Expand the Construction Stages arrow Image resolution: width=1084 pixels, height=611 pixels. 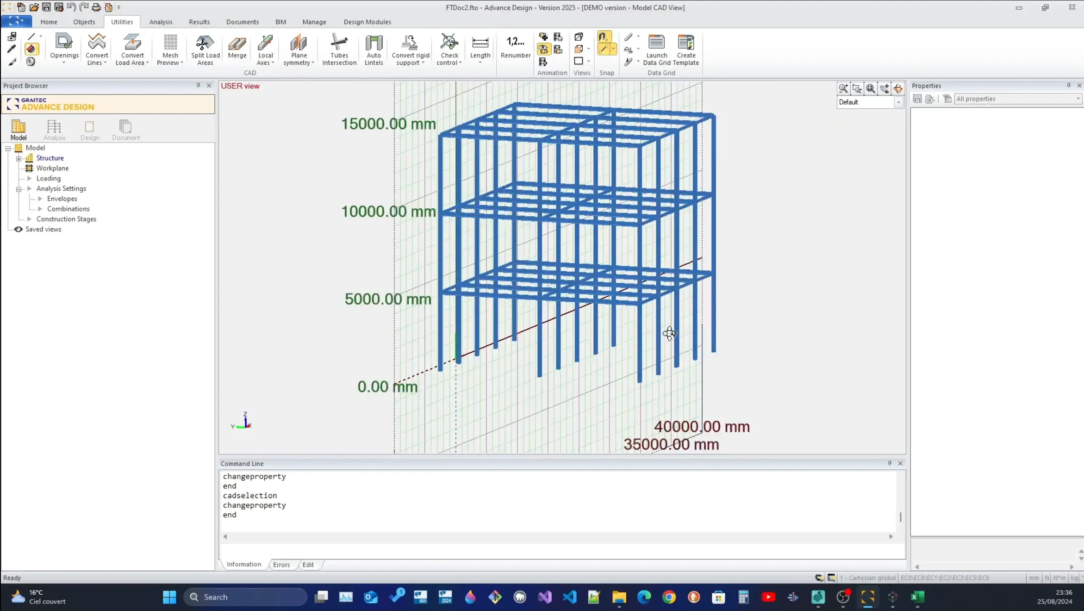[x=30, y=219]
